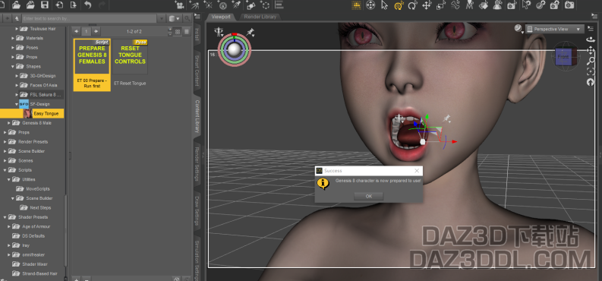The height and width of the screenshot is (281, 602).
Task: Click the up-one-level arrow beside search field
Action: click(17, 18)
